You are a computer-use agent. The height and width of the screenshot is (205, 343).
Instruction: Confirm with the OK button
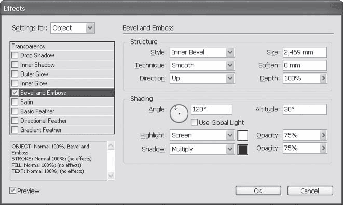coord(258,191)
